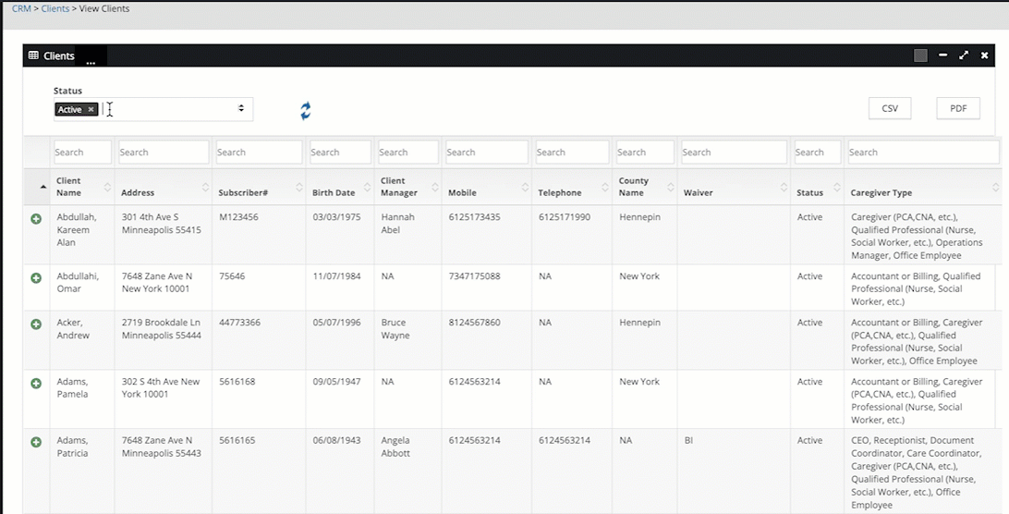
Task: Focus the Waiver search field
Action: 734,152
